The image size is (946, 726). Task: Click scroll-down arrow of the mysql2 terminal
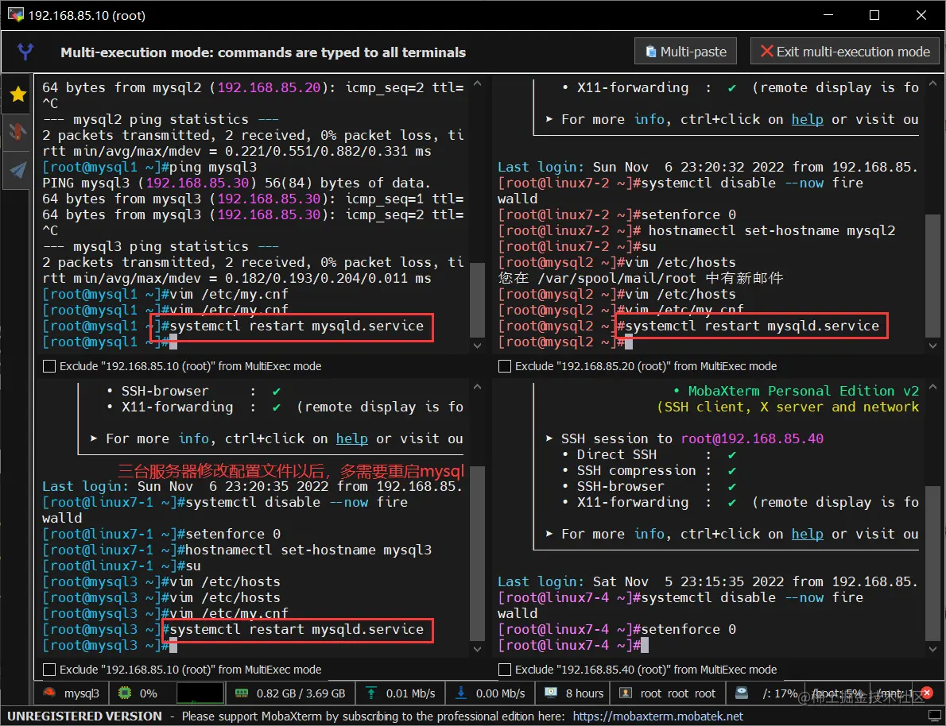[x=932, y=346]
